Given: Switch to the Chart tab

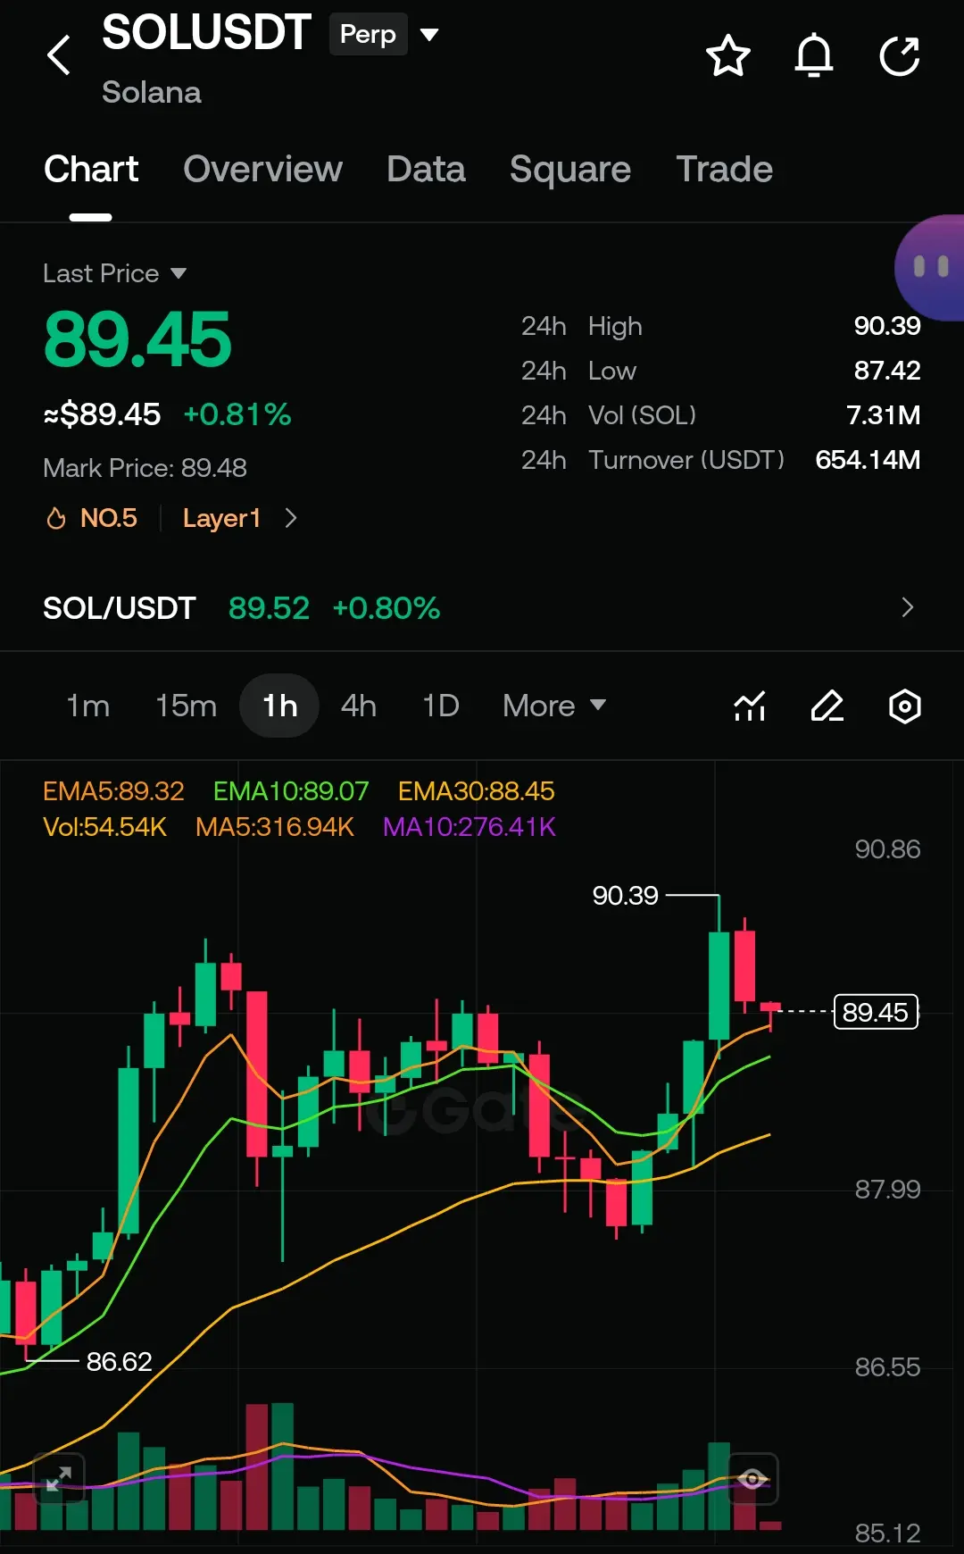Looking at the screenshot, I should [91, 169].
